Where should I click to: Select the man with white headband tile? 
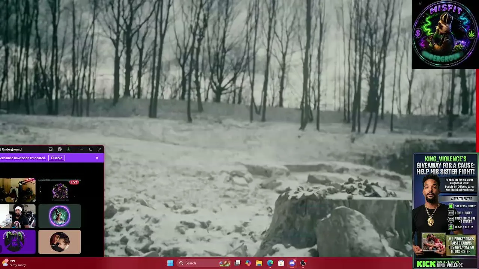(x=18, y=216)
